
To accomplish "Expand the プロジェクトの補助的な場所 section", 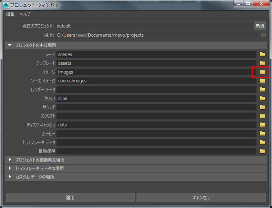I will [10, 160].
